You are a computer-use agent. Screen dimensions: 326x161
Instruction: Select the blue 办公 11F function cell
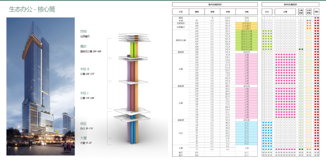[247, 122]
